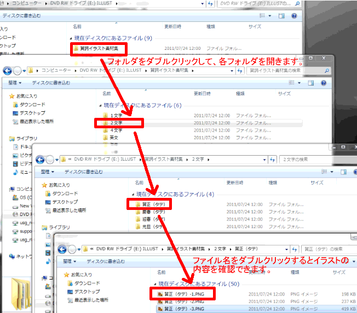Open the view options dropdown arrow in the topmost ILLUST window
The height and width of the screenshot is (313, 357).
click(270, 16)
